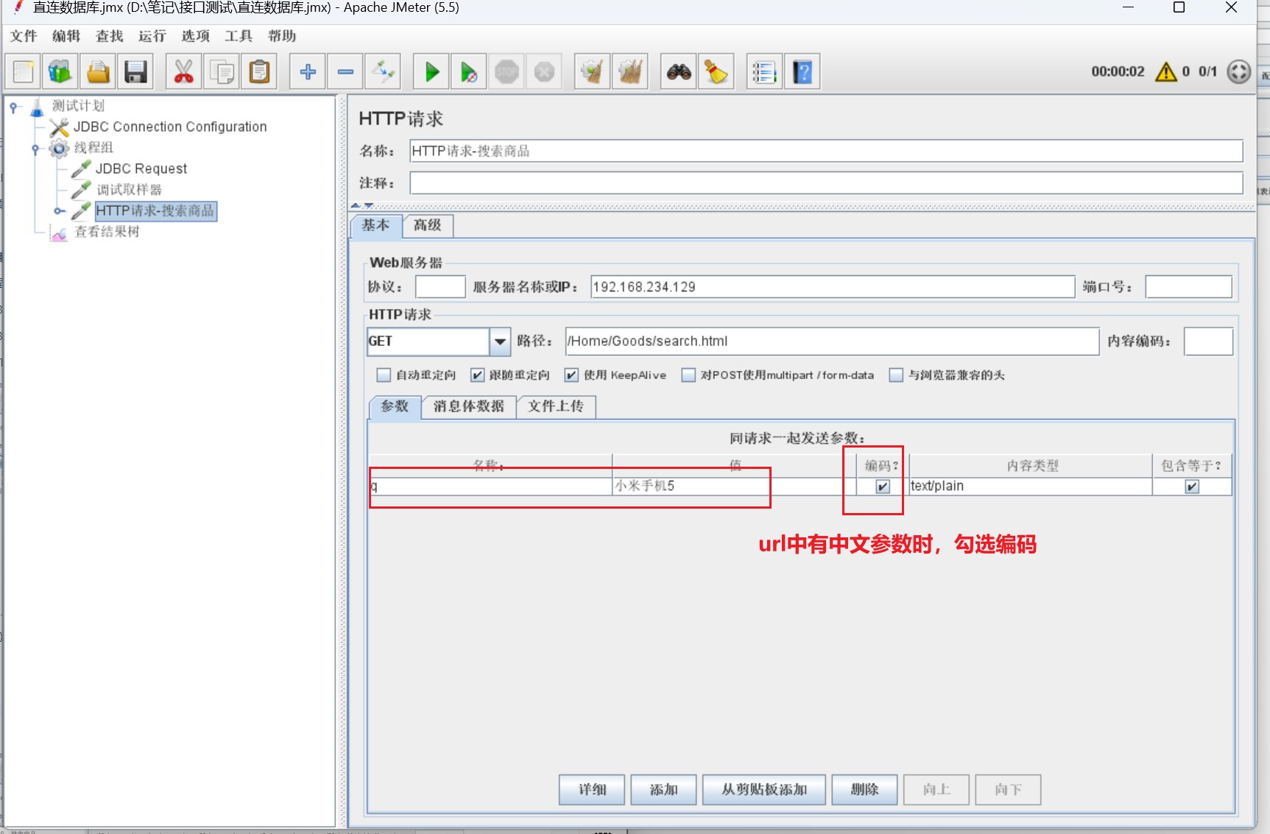Screen dimensions: 1270x834
Task: Open the GET method dropdown
Action: (x=500, y=342)
